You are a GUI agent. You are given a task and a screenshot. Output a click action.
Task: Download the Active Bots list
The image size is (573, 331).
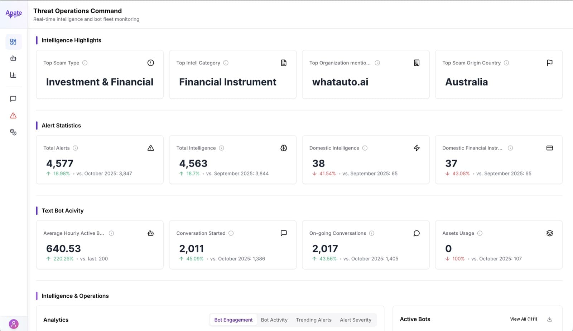pos(550,319)
